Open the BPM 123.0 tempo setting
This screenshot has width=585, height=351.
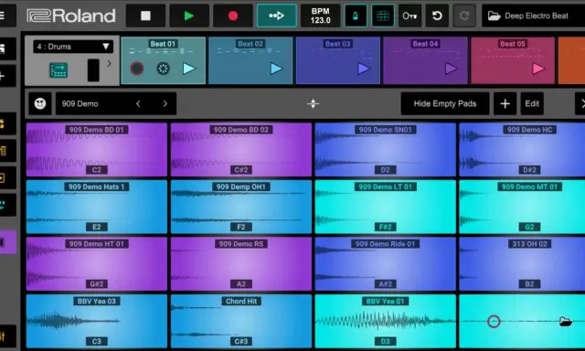tap(320, 16)
